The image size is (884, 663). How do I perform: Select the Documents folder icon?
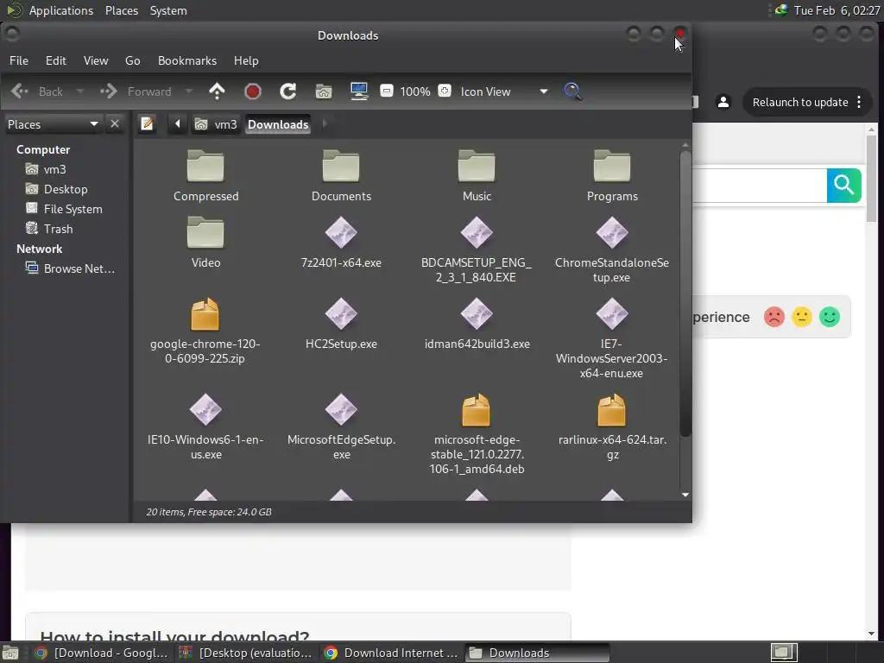coord(340,166)
